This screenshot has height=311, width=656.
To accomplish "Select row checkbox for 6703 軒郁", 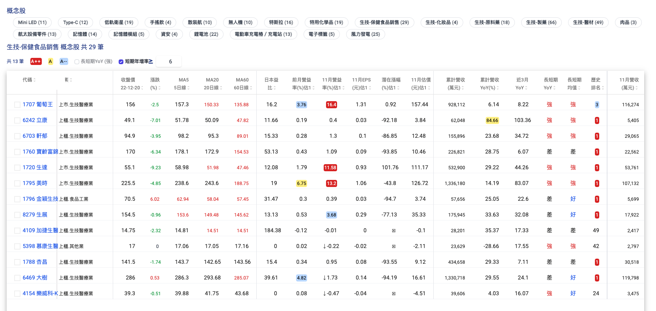I will (17, 136).
